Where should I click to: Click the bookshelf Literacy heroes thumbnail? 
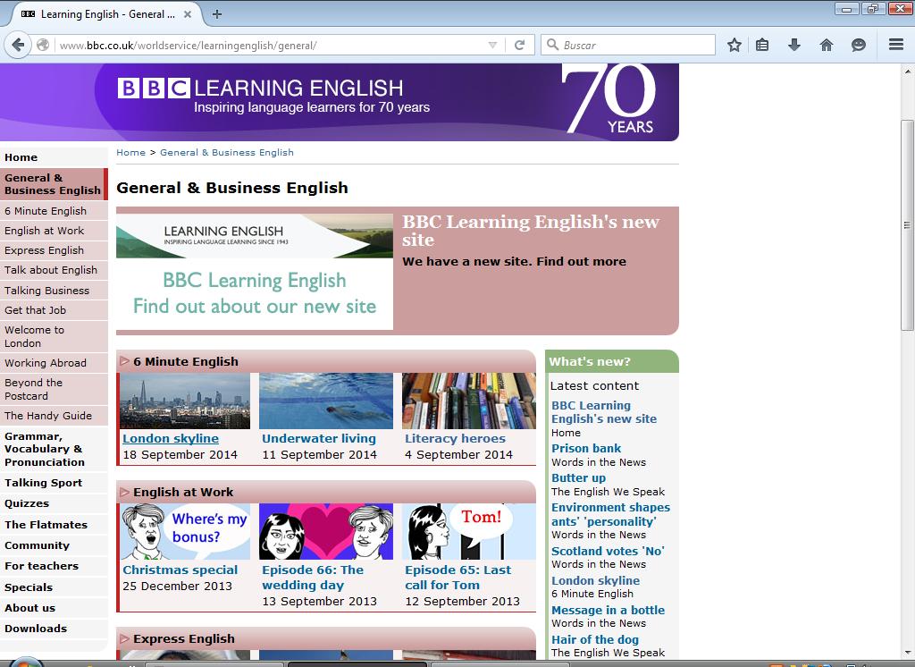[x=469, y=401]
